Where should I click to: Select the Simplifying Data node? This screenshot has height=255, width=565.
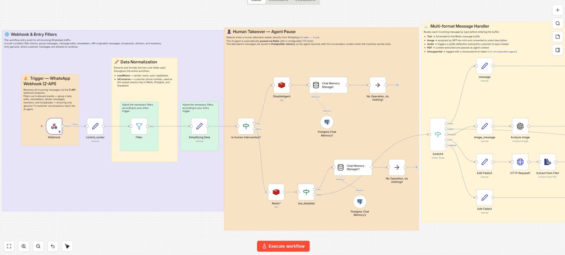coord(199,126)
